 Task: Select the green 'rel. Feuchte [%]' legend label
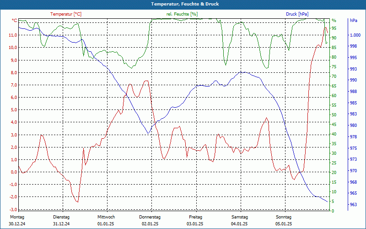tap(182, 14)
